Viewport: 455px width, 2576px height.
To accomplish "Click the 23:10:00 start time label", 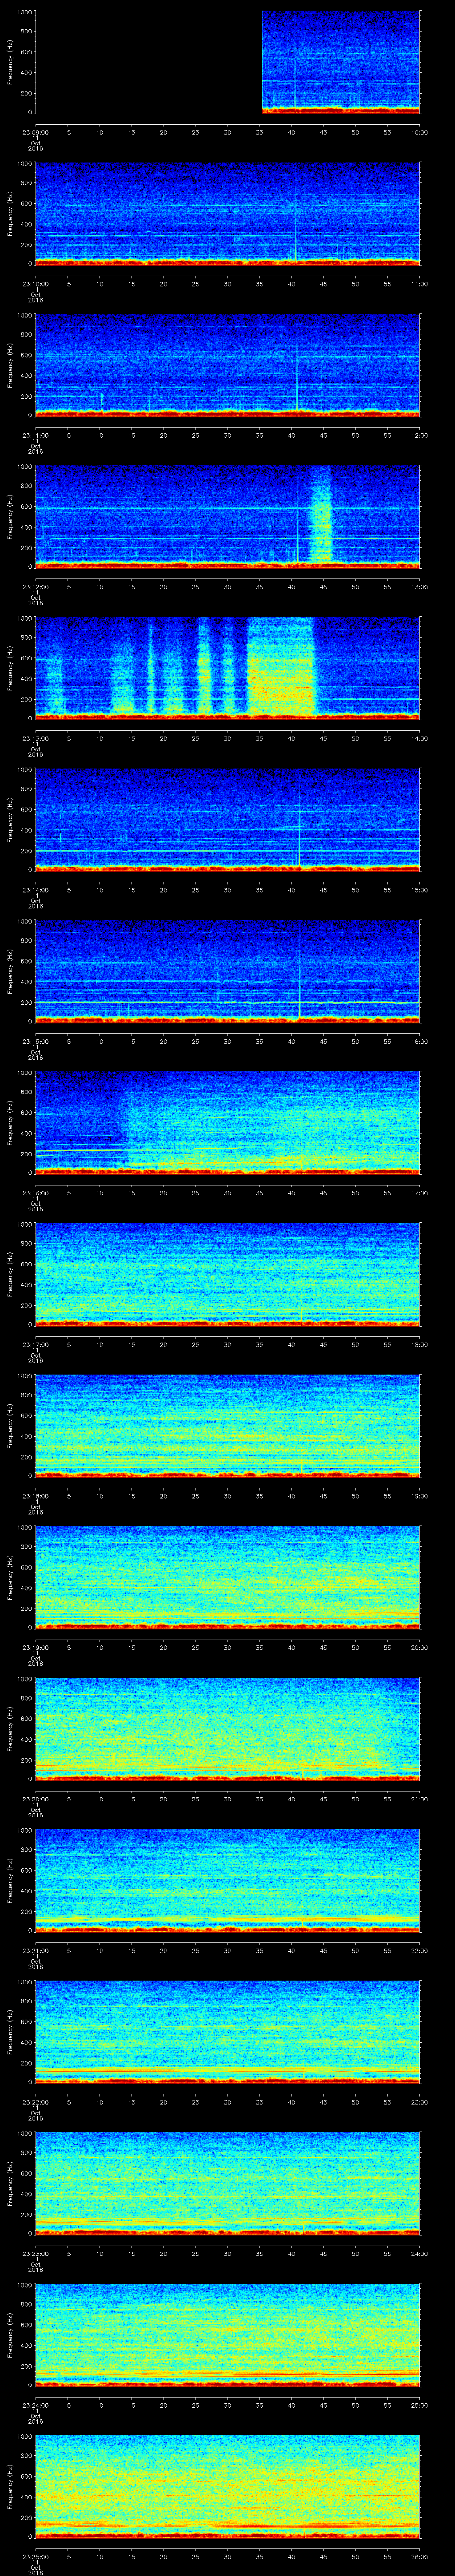I will click(35, 284).
